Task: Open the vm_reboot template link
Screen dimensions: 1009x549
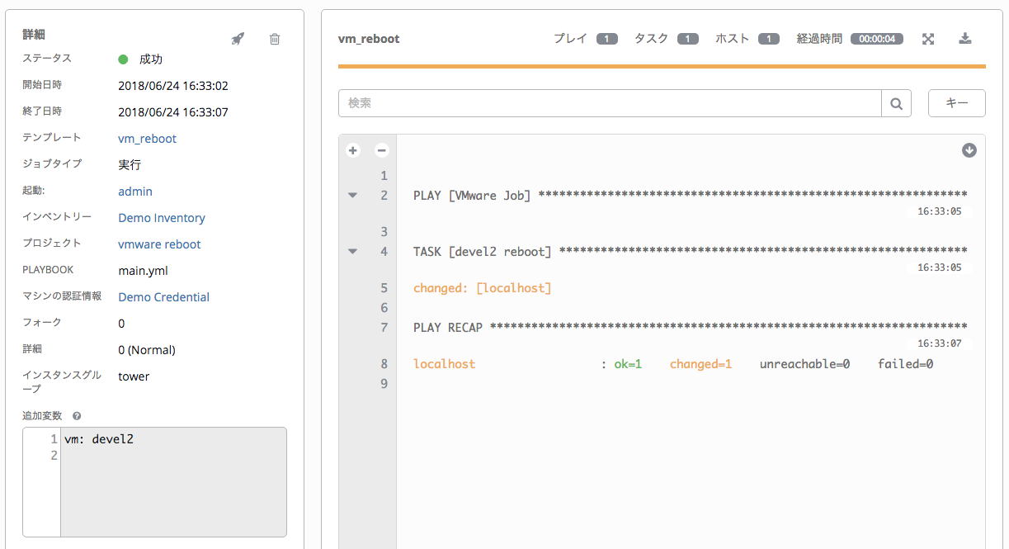Action: (x=147, y=139)
